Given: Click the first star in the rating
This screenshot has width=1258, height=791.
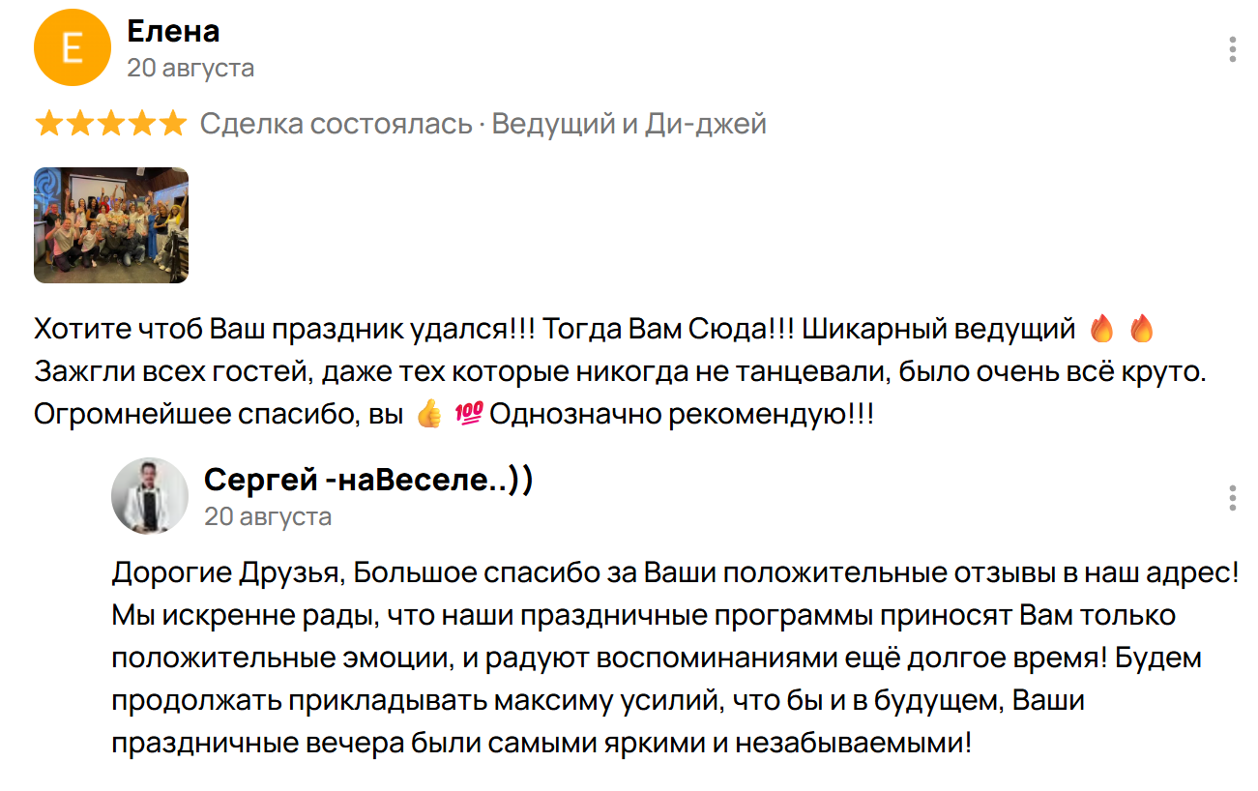Looking at the screenshot, I should [x=48, y=124].
